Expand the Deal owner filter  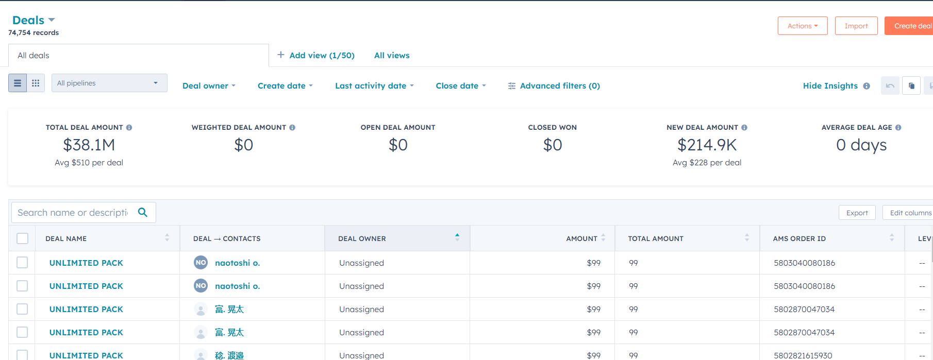pos(209,86)
